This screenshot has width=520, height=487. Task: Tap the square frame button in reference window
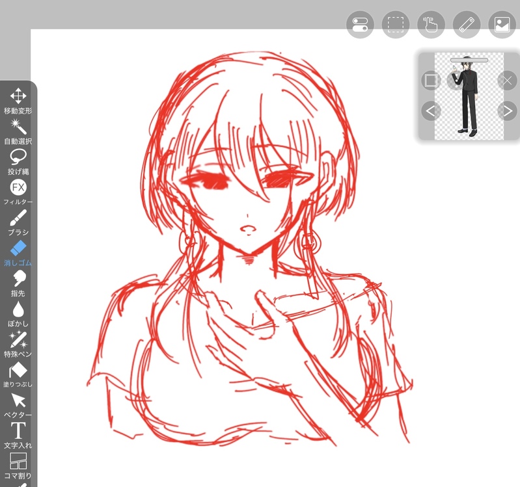(431, 81)
